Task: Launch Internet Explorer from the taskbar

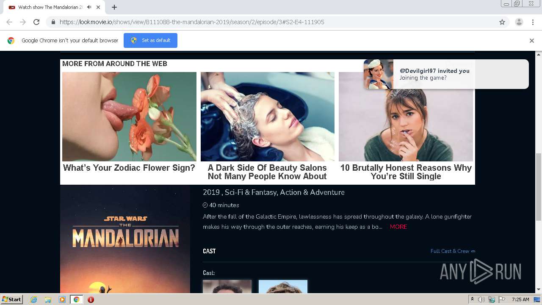Action: (34, 299)
